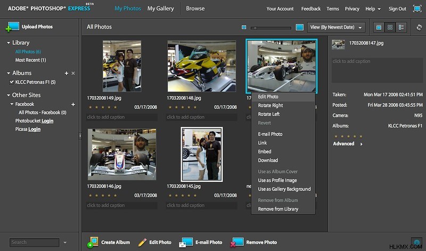
Task: Click Remove Photo icon in bottom bar
Action: (237, 242)
